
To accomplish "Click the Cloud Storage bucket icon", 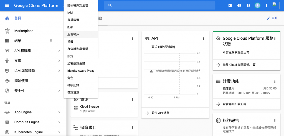I will (76, 108).
